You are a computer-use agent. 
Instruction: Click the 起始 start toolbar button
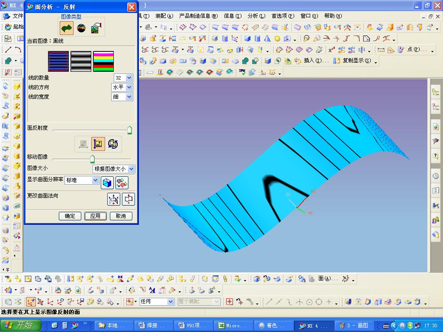[14, 27]
